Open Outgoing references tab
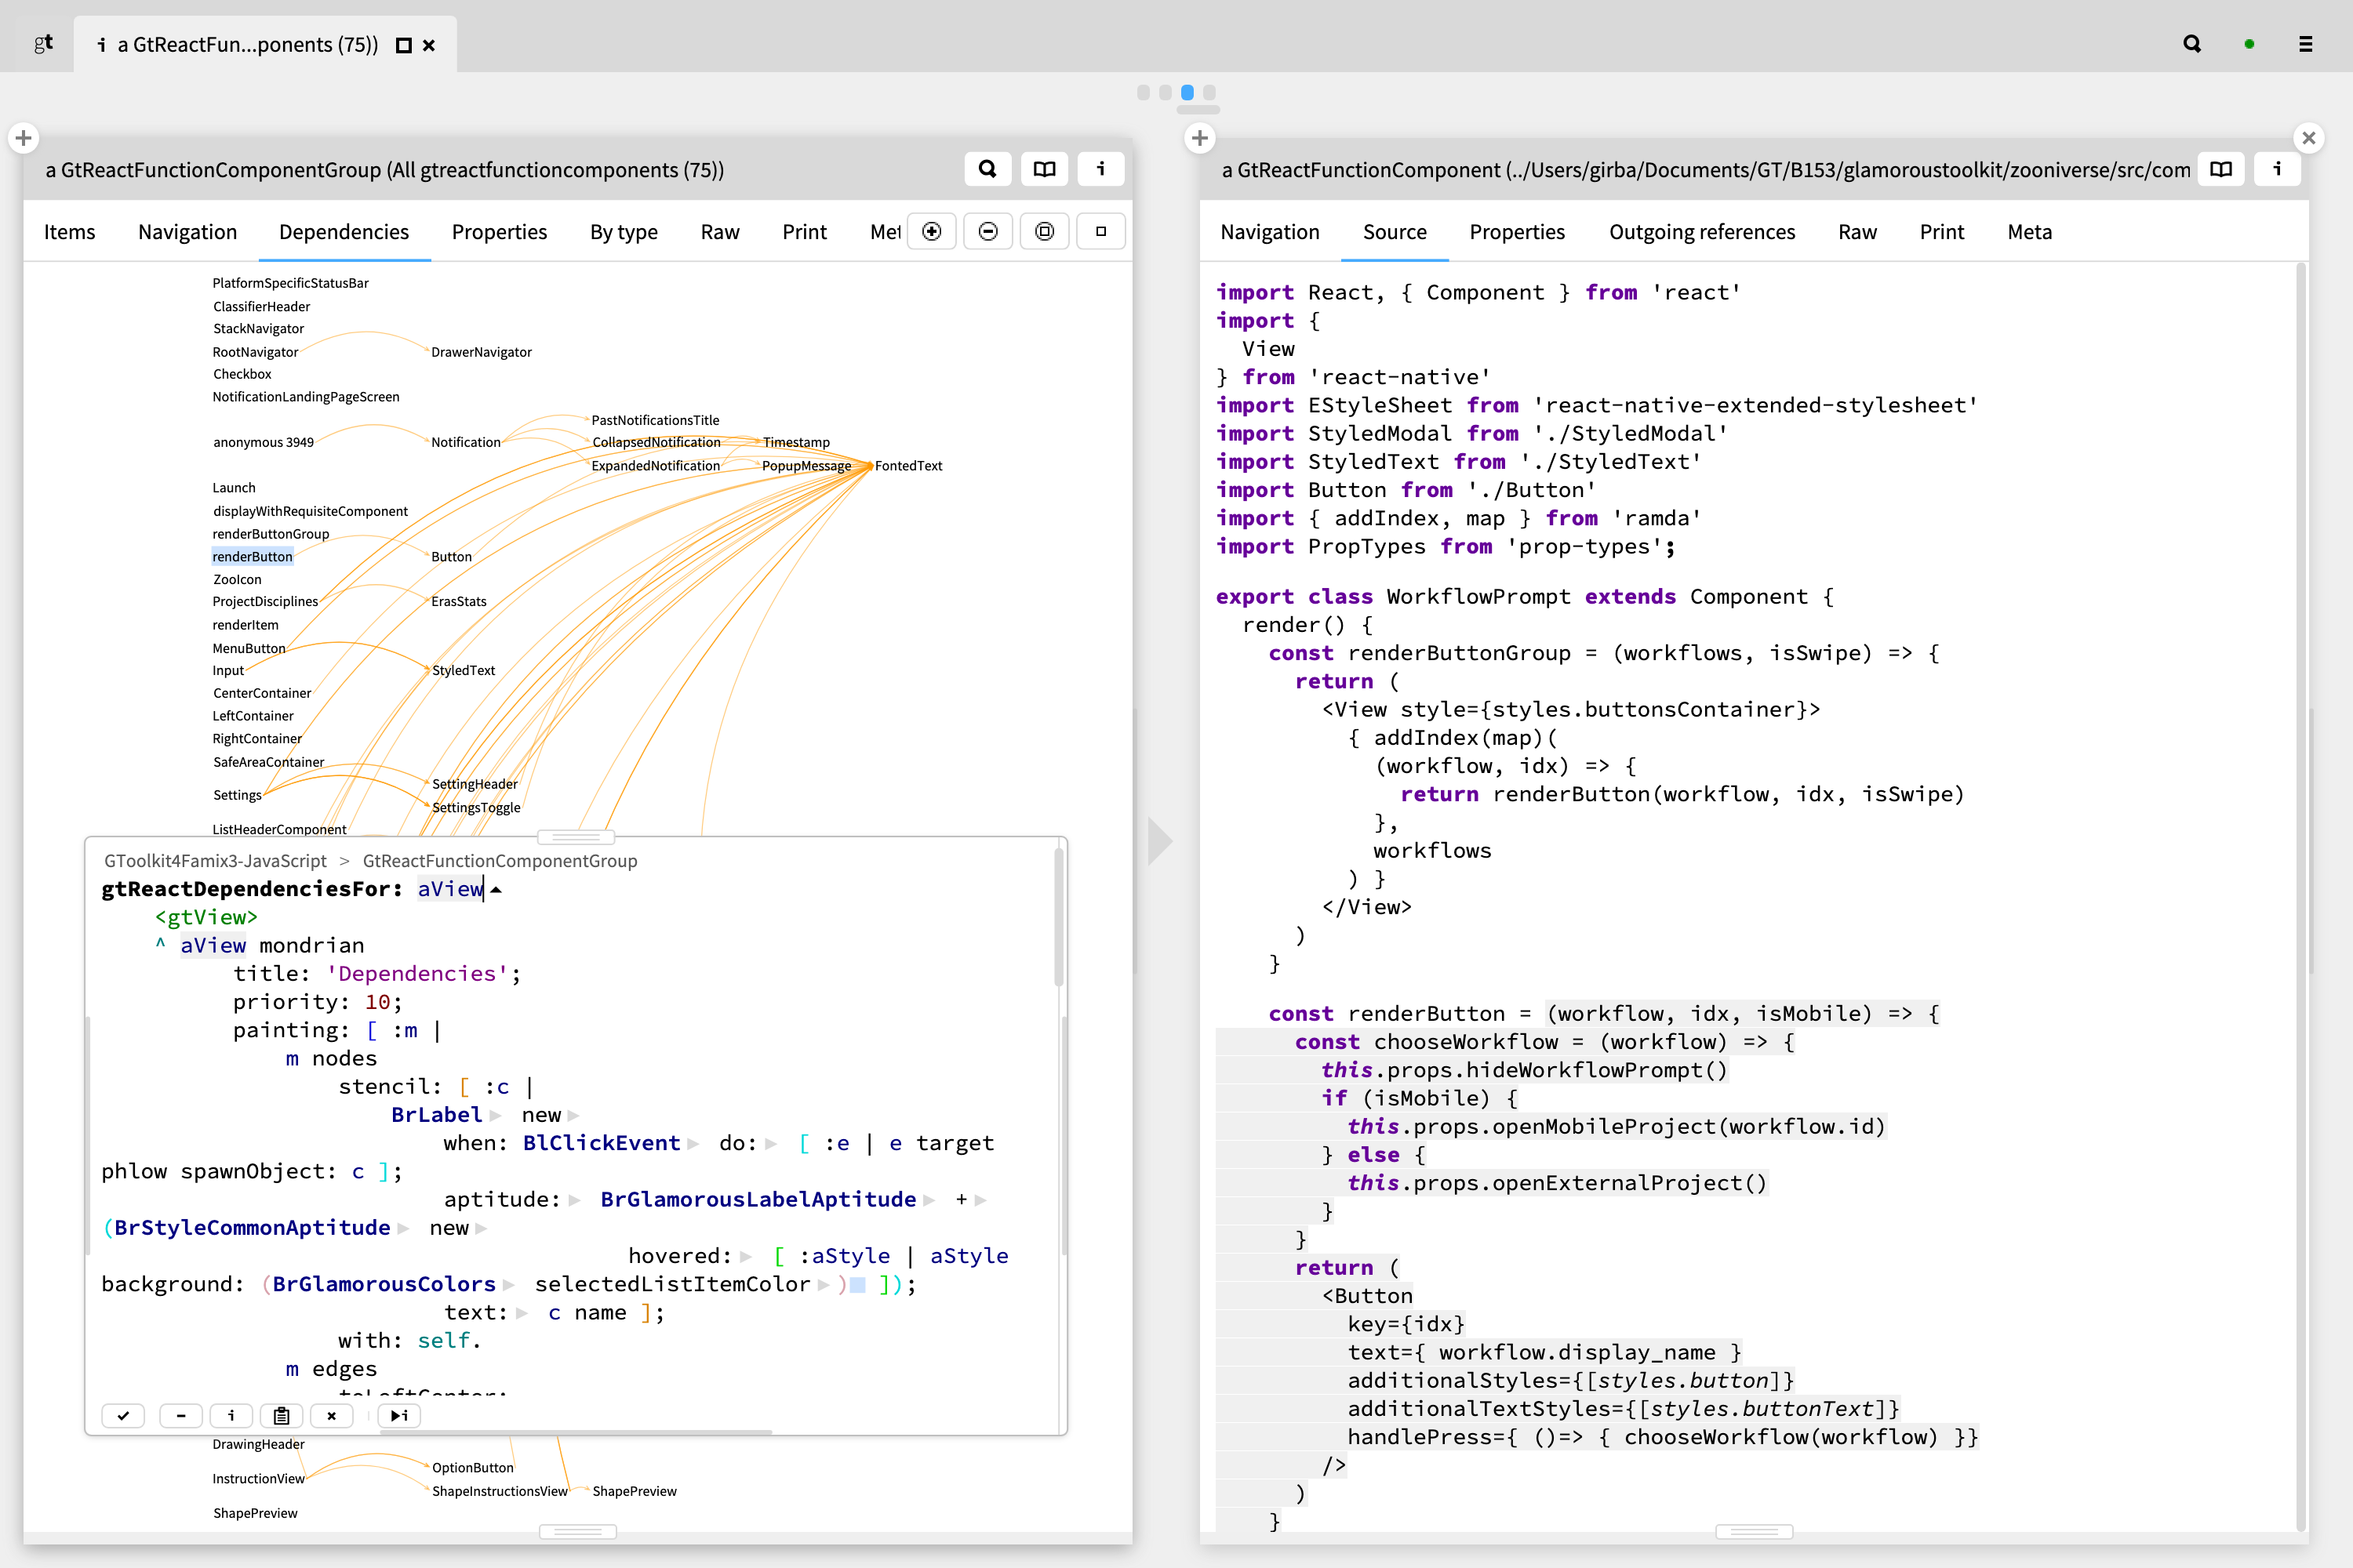 point(1700,232)
